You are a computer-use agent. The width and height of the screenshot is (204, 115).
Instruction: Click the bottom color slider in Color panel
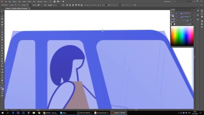click(183, 20)
